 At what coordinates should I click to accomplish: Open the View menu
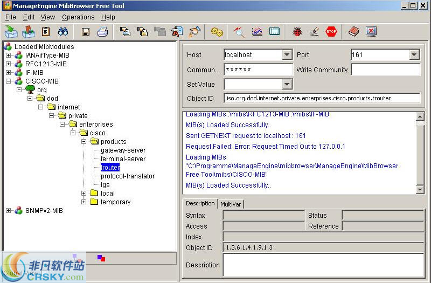coord(48,17)
